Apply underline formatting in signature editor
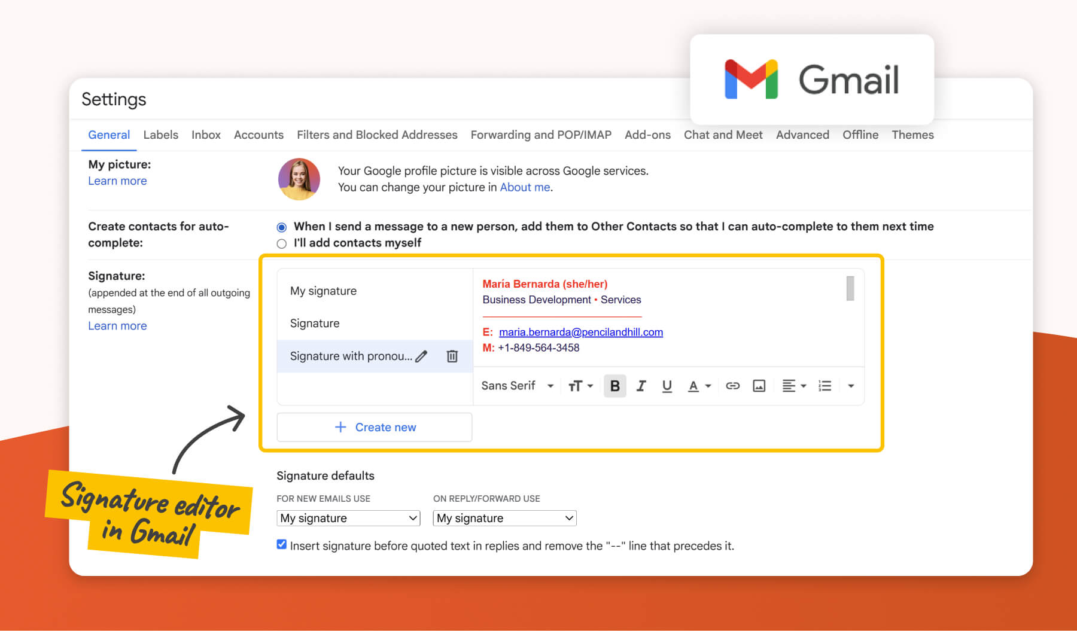This screenshot has width=1077, height=631. (x=667, y=386)
